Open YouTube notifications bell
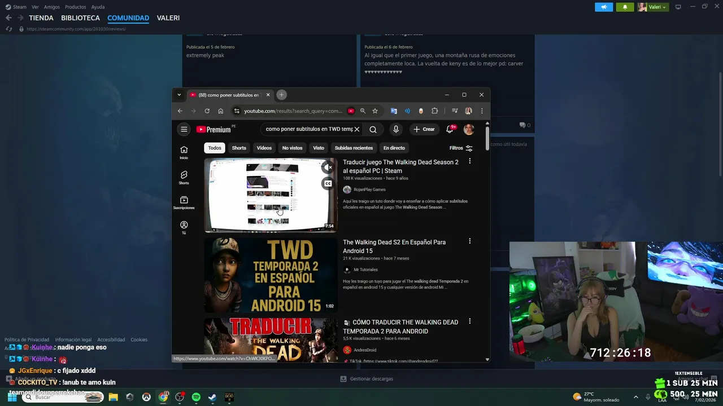 coord(450,129)
